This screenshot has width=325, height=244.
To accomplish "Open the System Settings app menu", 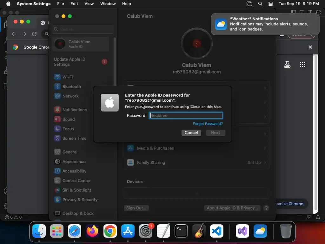I will 34,3.
